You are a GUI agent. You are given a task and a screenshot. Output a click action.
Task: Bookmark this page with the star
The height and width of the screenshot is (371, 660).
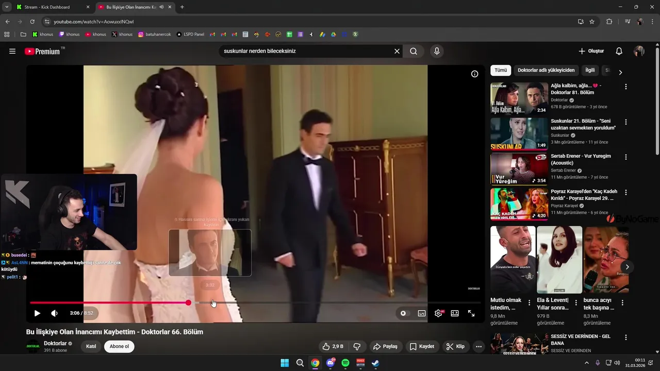[x=592, y=22]
